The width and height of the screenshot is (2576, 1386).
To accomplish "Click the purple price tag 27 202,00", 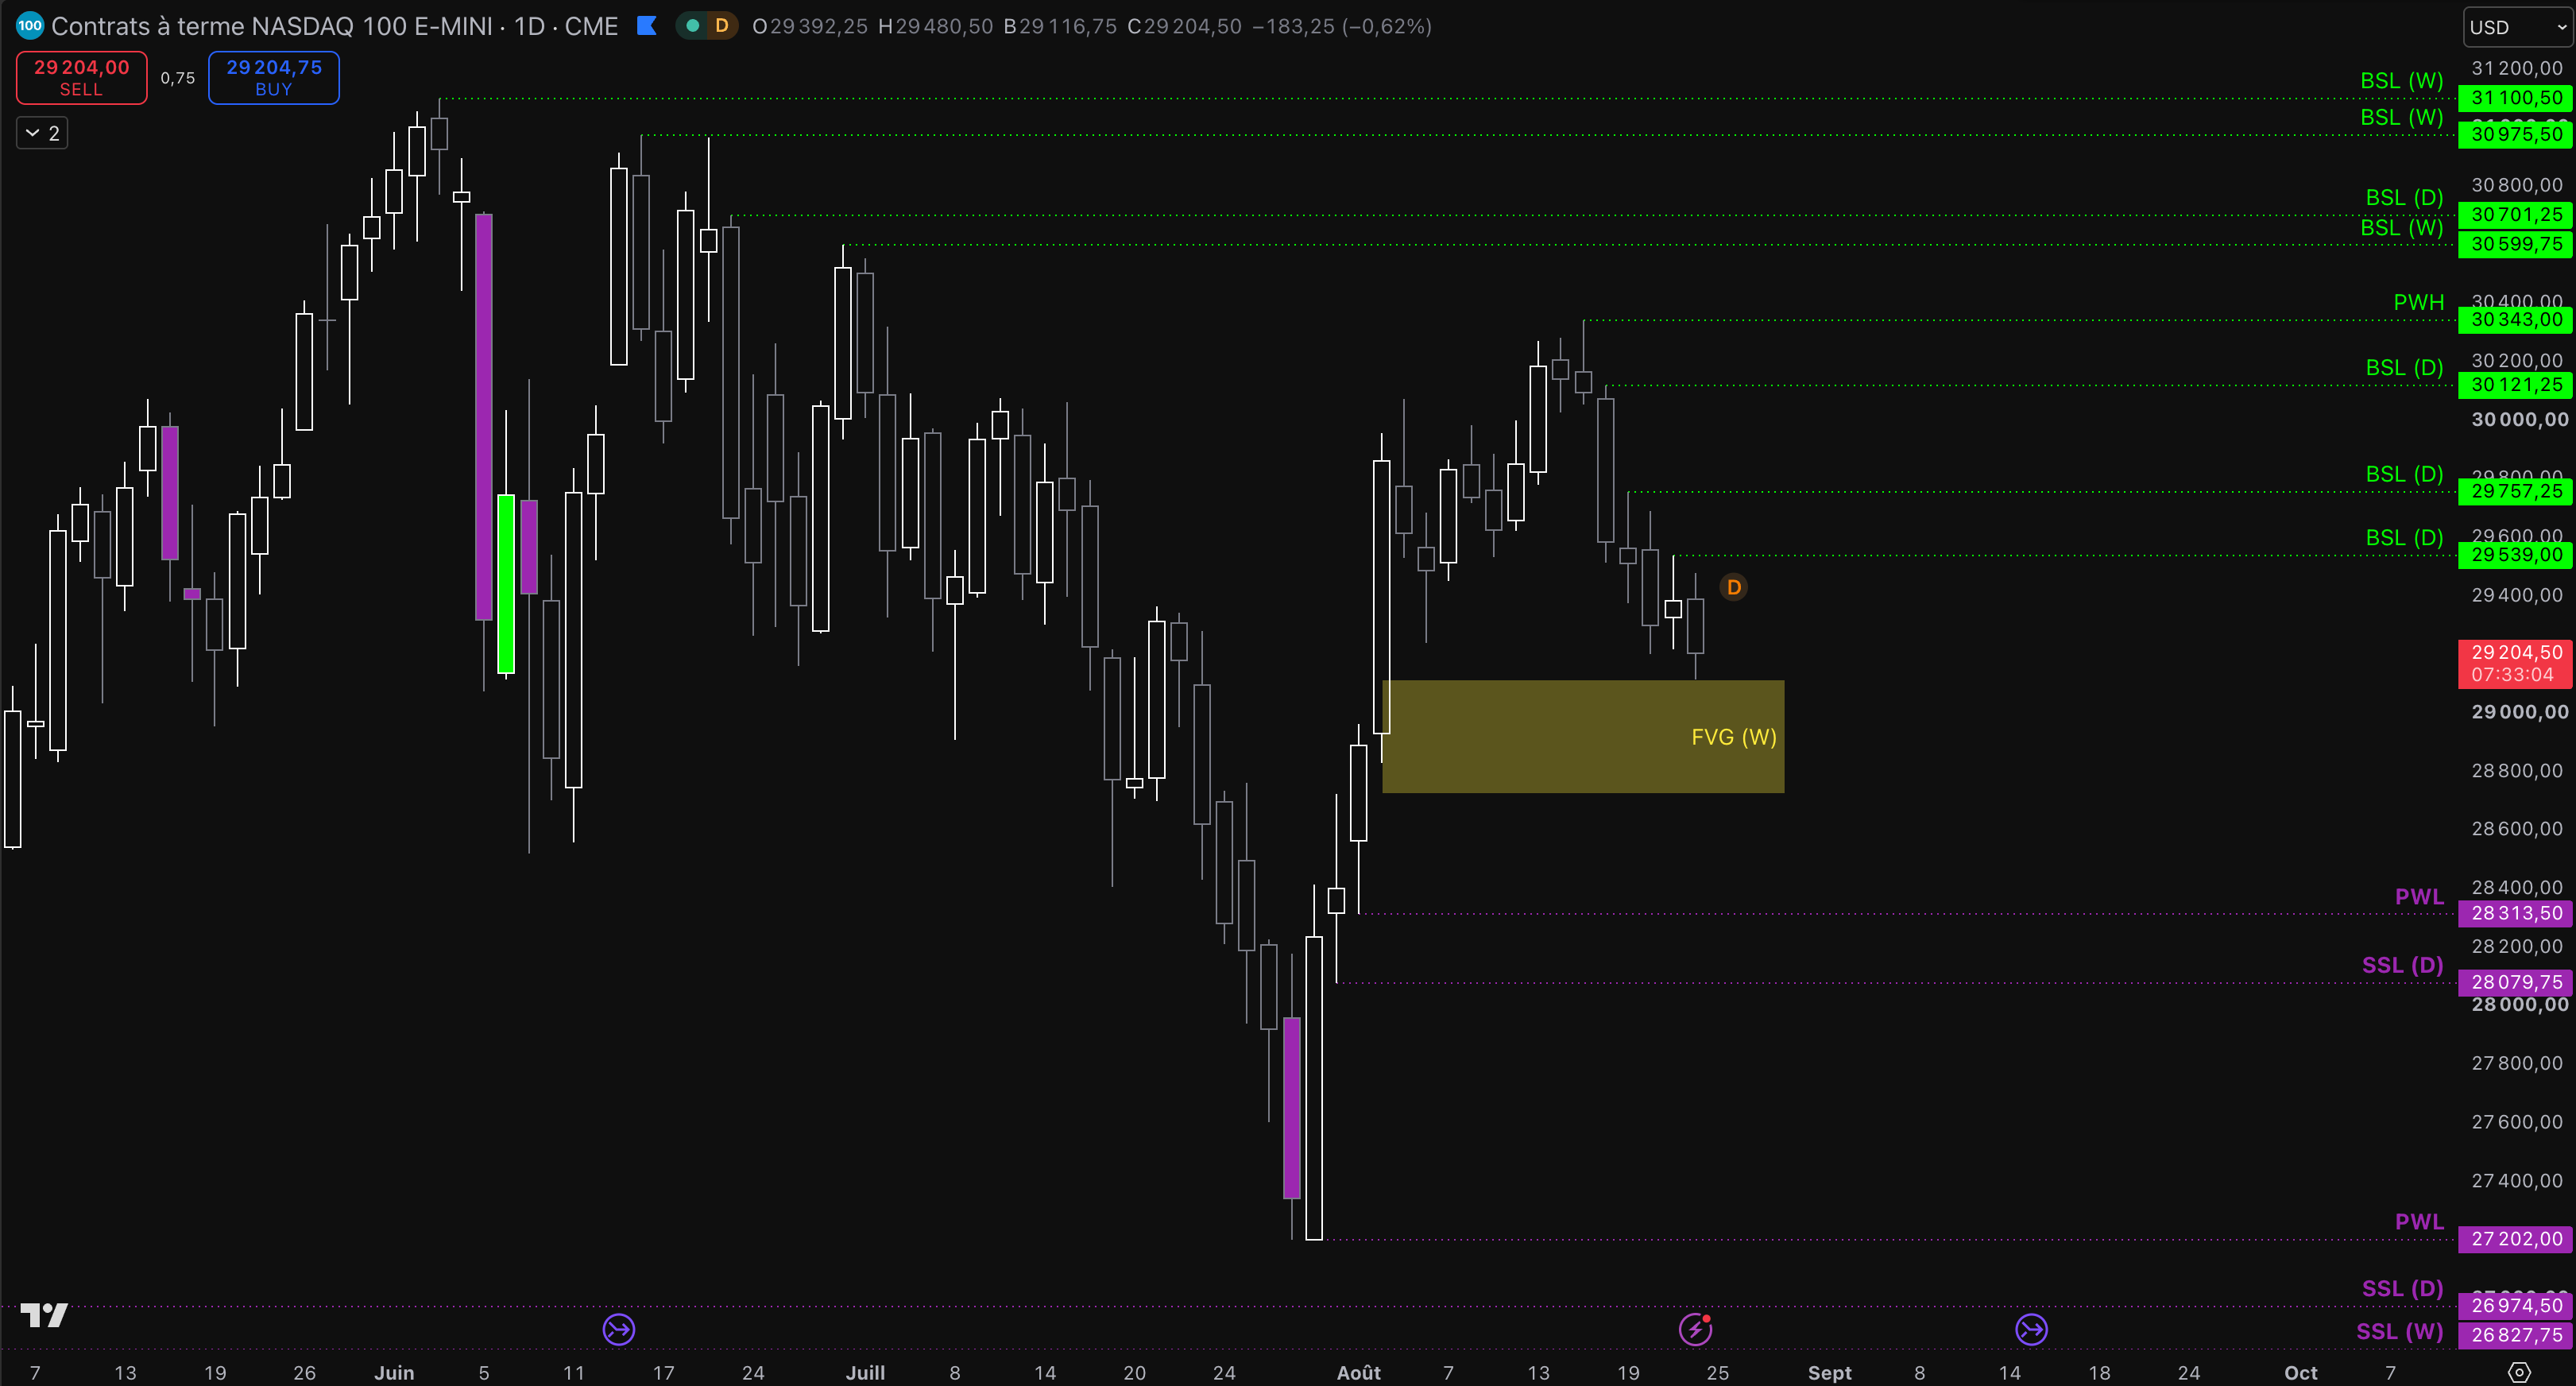I will [x=2515, y=1239].
